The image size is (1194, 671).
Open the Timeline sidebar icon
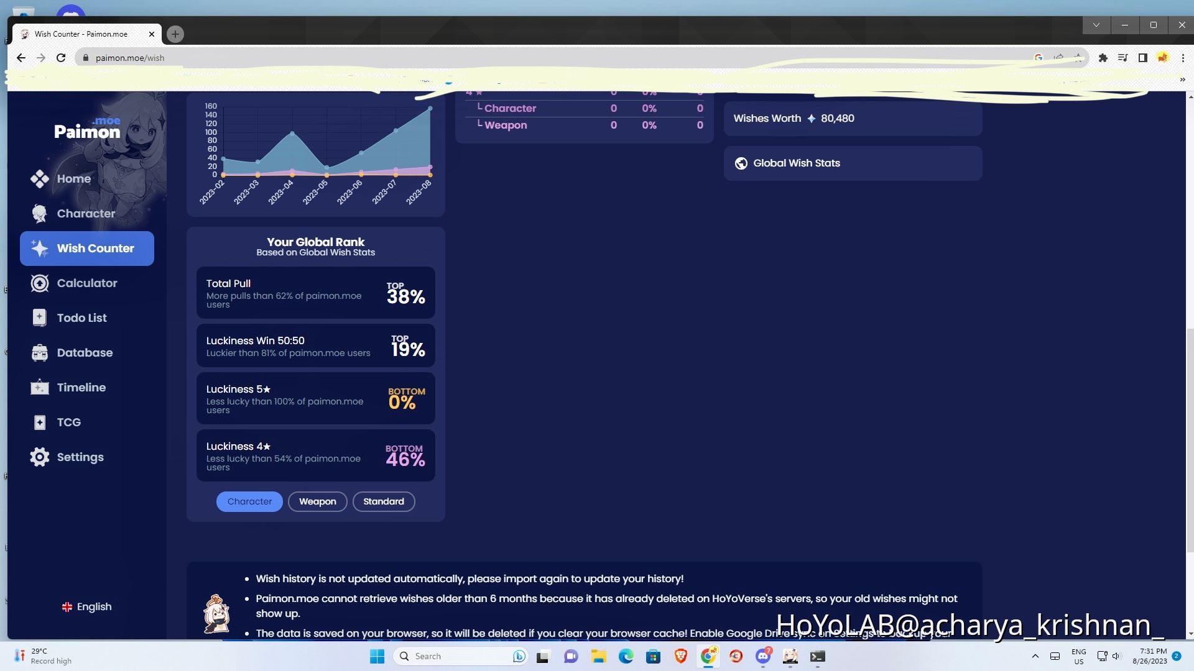[x=39, y=388]
